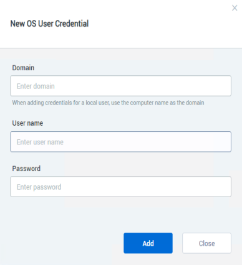Click the word 'Add' on the button
The image size is (242, 265).
coord(148,243)
